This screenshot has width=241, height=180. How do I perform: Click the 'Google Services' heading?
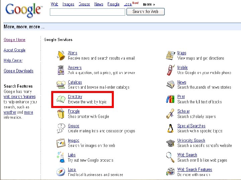(58, 40)
